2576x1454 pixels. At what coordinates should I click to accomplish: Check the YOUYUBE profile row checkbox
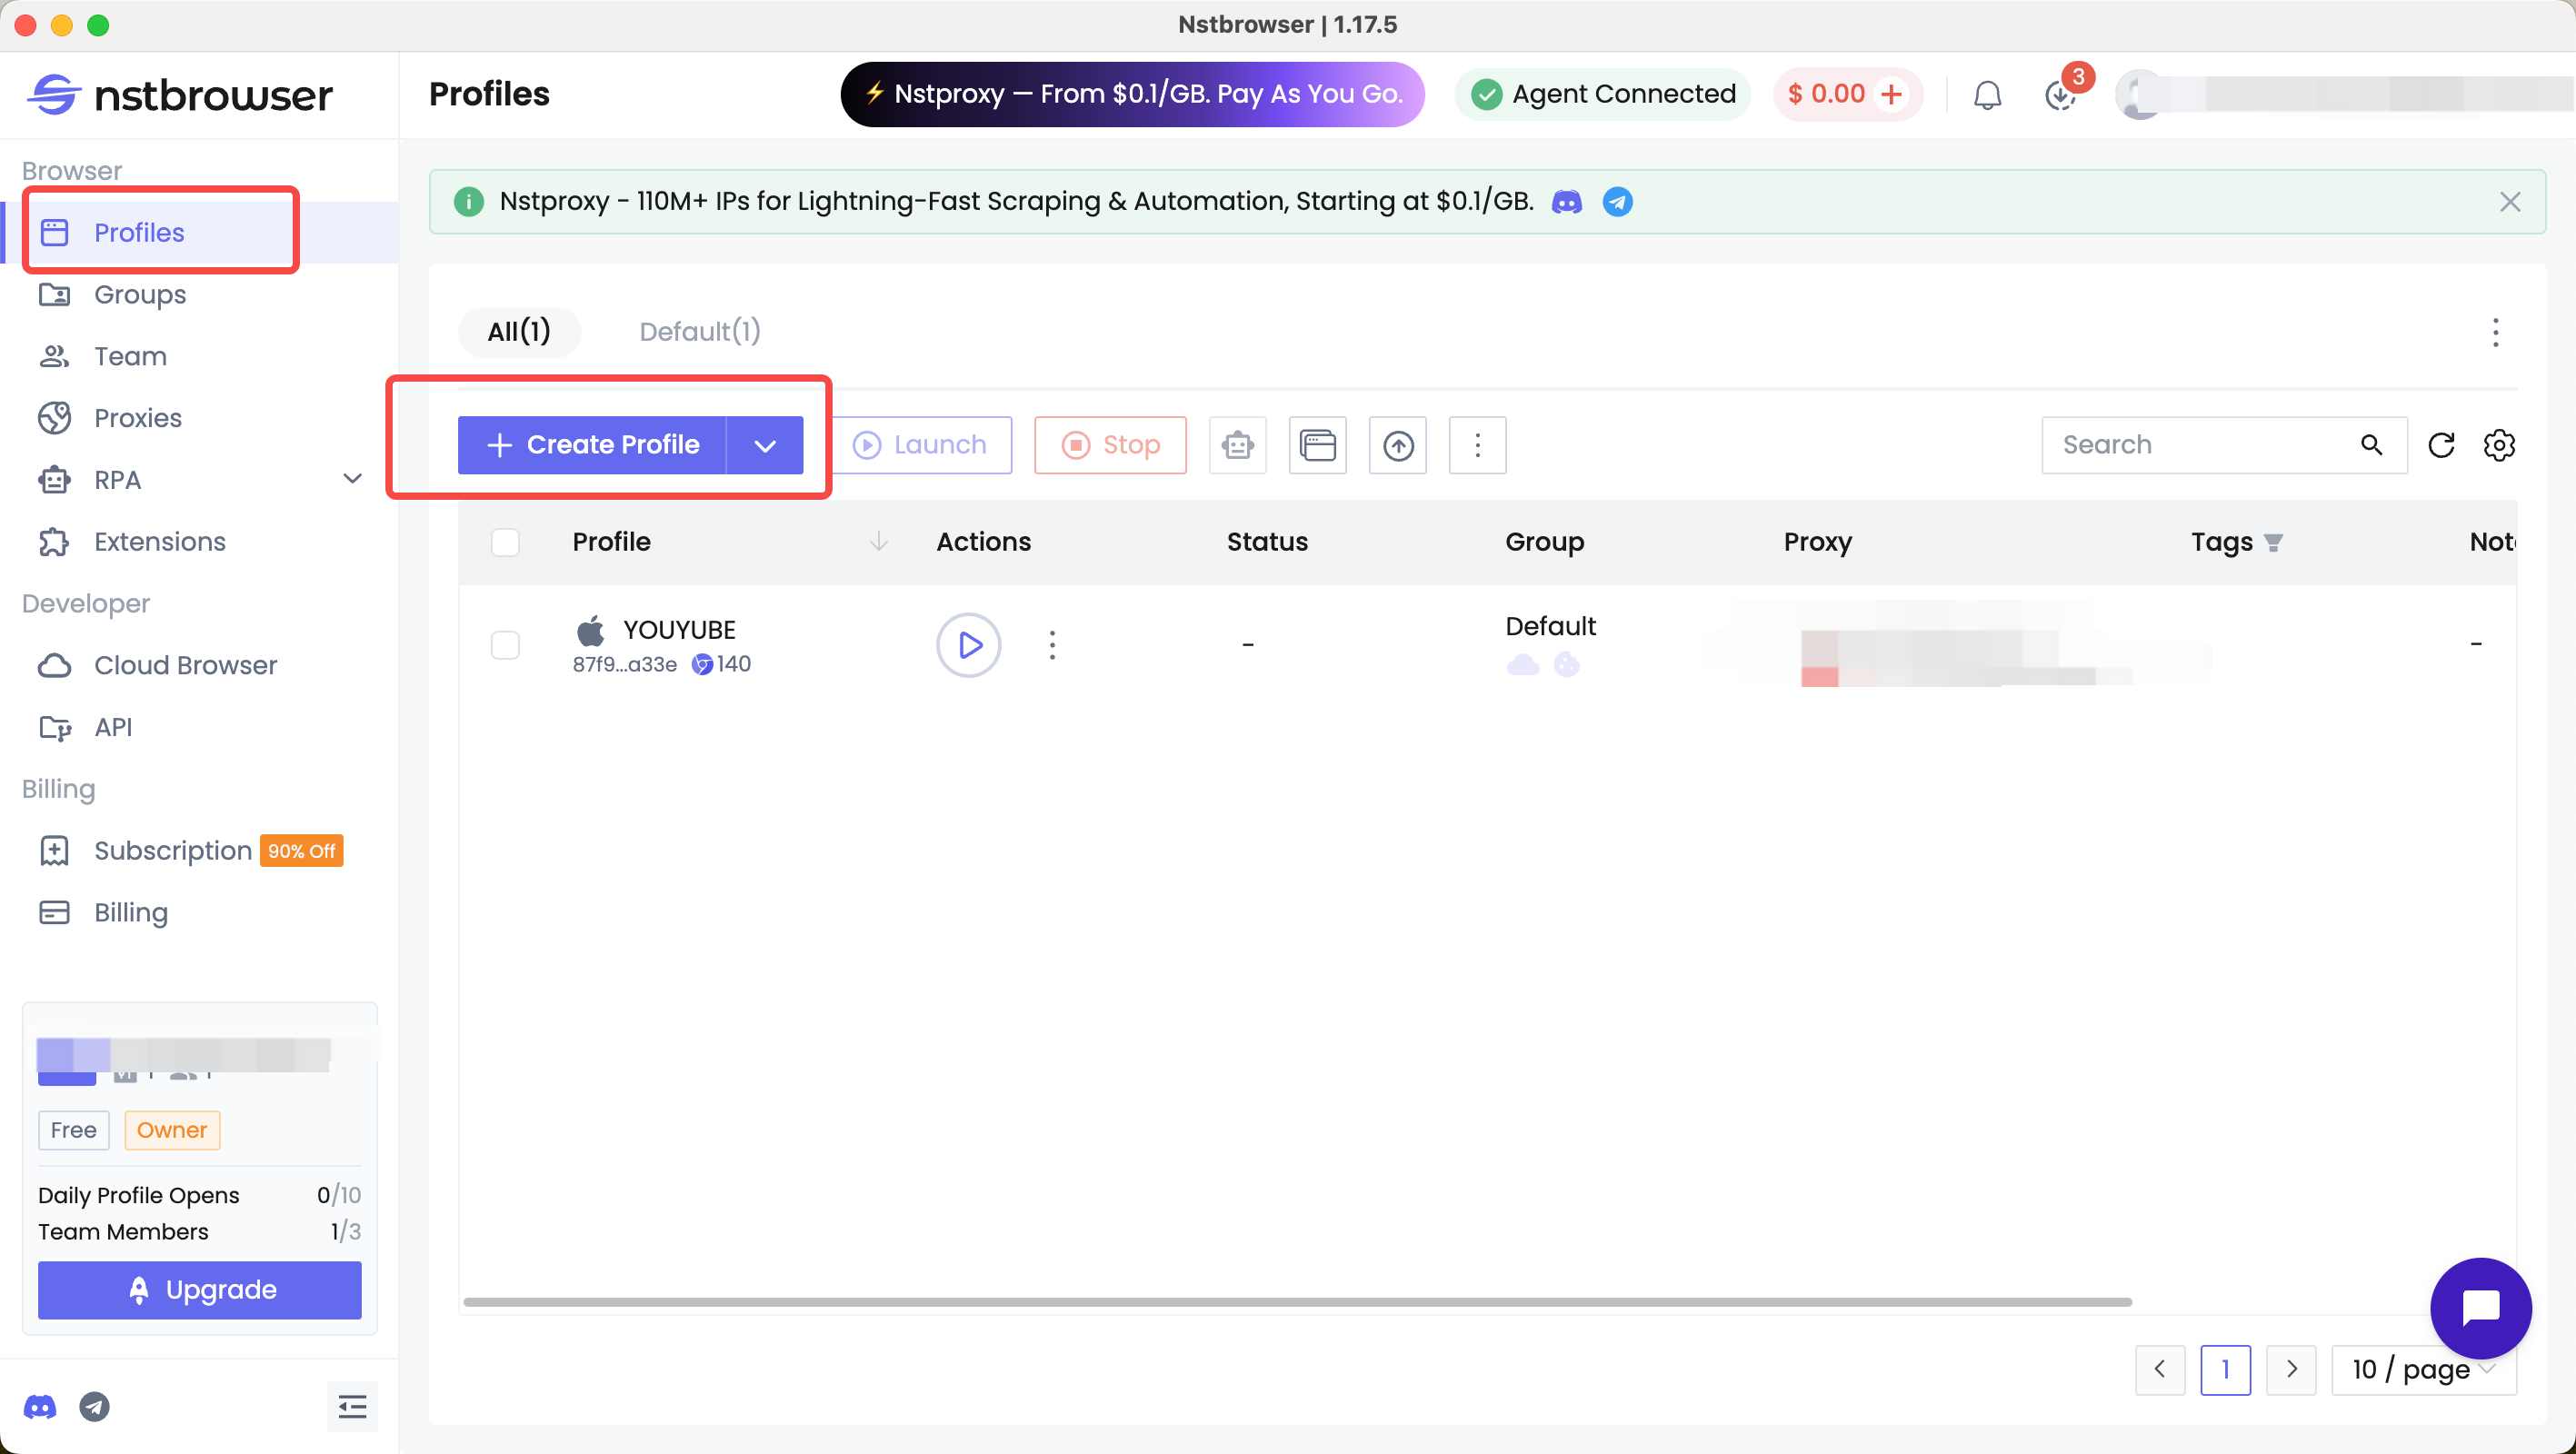click(506, 645)
